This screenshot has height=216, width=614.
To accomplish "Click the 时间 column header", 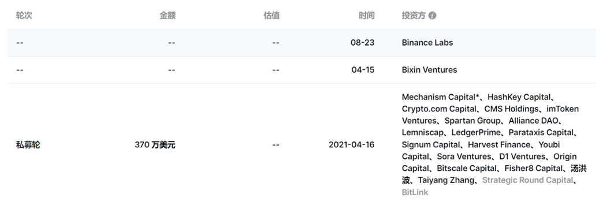I will tap(367, 16).
